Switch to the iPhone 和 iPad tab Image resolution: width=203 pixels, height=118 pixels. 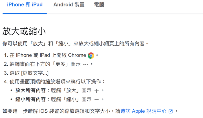point(25,5)
